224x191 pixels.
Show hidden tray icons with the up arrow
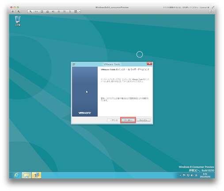point(180,175)
